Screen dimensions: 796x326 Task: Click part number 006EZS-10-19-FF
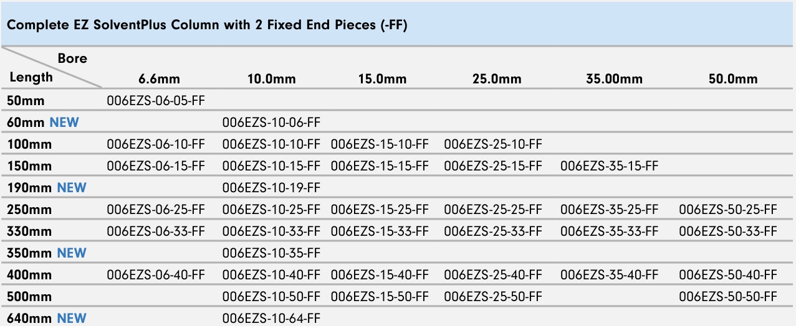271,188
